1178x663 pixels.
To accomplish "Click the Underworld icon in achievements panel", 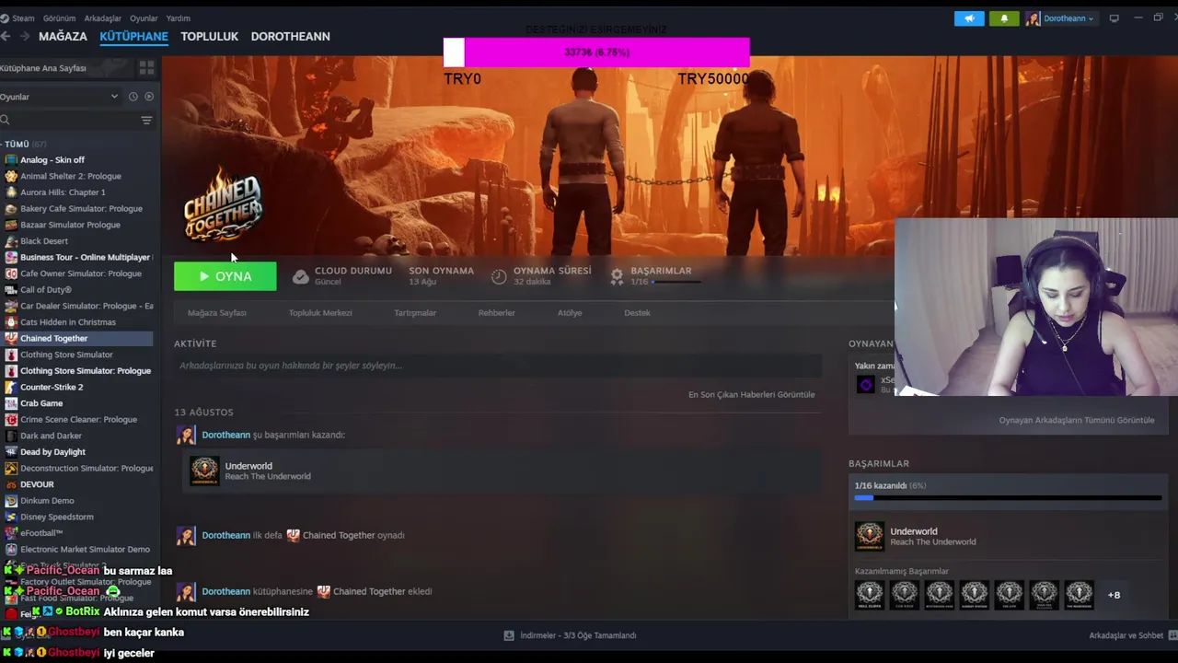I will [x=870, y=536].
